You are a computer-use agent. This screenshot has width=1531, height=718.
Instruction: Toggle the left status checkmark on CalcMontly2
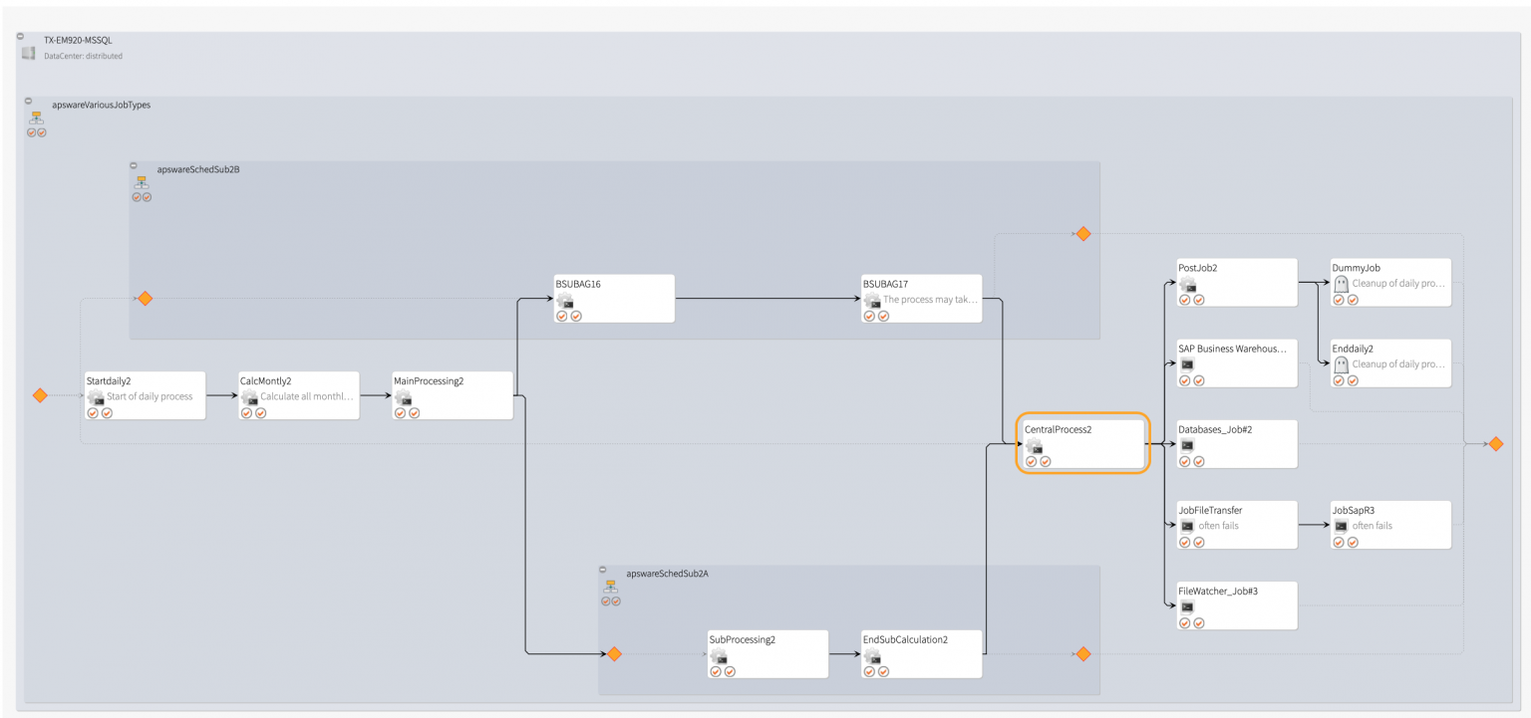point(247,412)
